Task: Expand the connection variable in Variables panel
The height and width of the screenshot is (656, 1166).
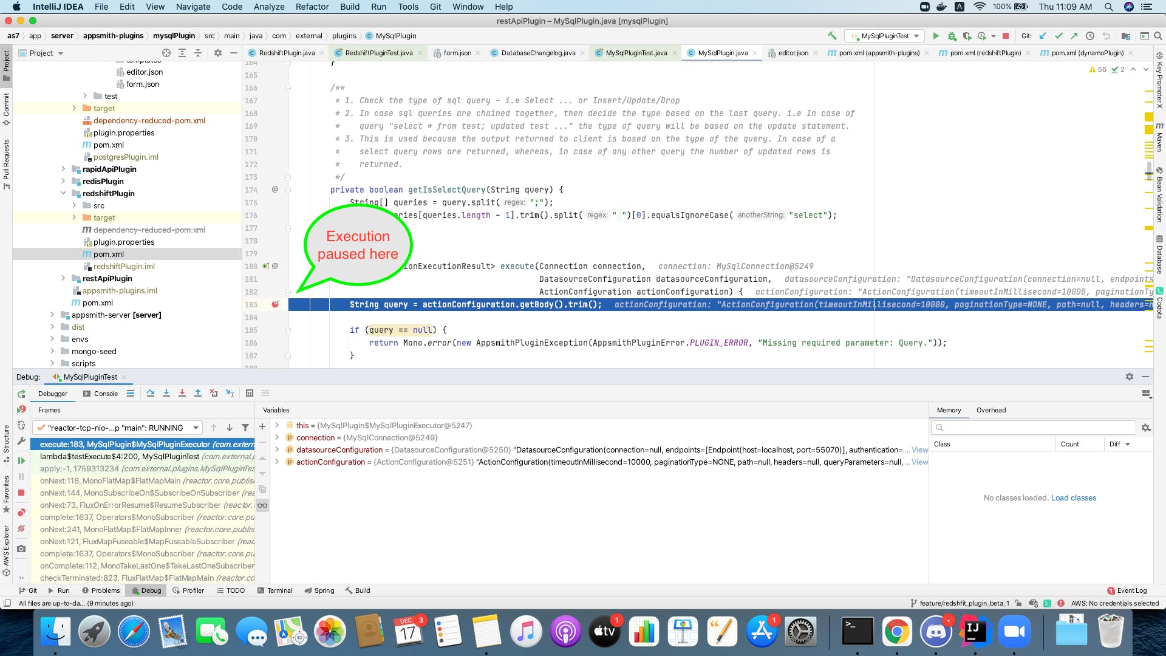Action: pyautogui.click(x=278, y=437)
